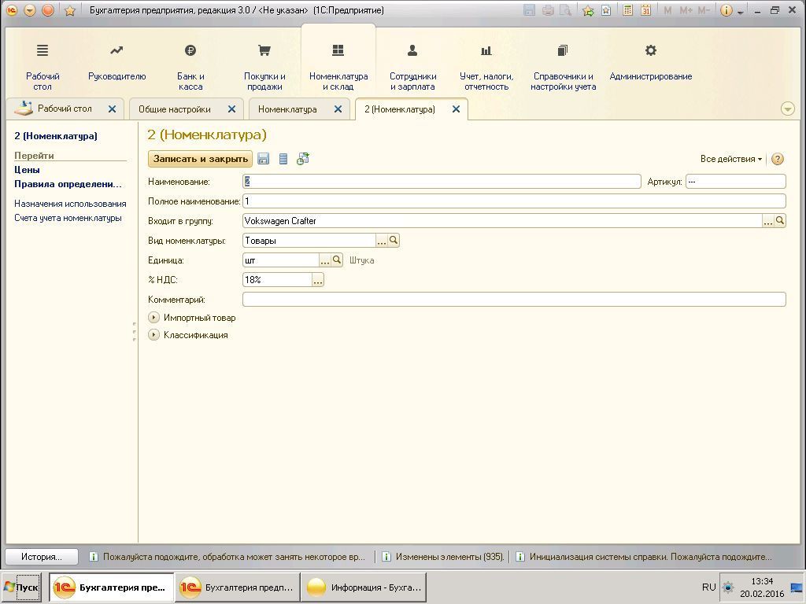Open the Все действия dropdown menu
Screen dimensions: 806x604
point(731,159)
